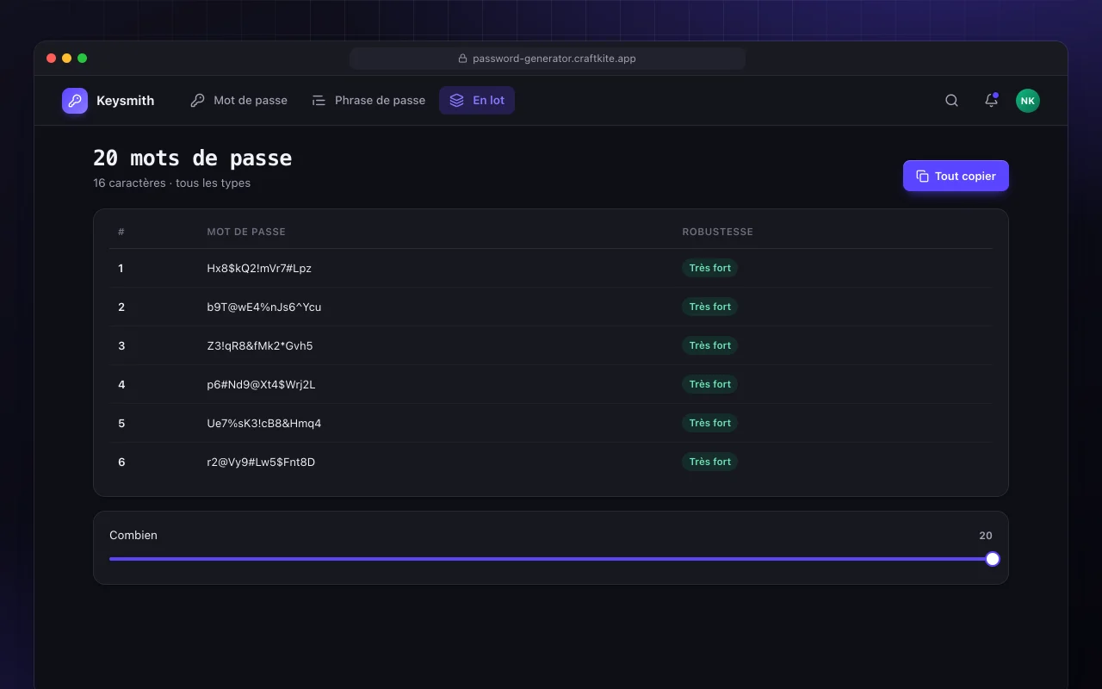Select password p6#Nd9@Xt4$Wrj2L
1102x689 pixels.
pos(261,384)
